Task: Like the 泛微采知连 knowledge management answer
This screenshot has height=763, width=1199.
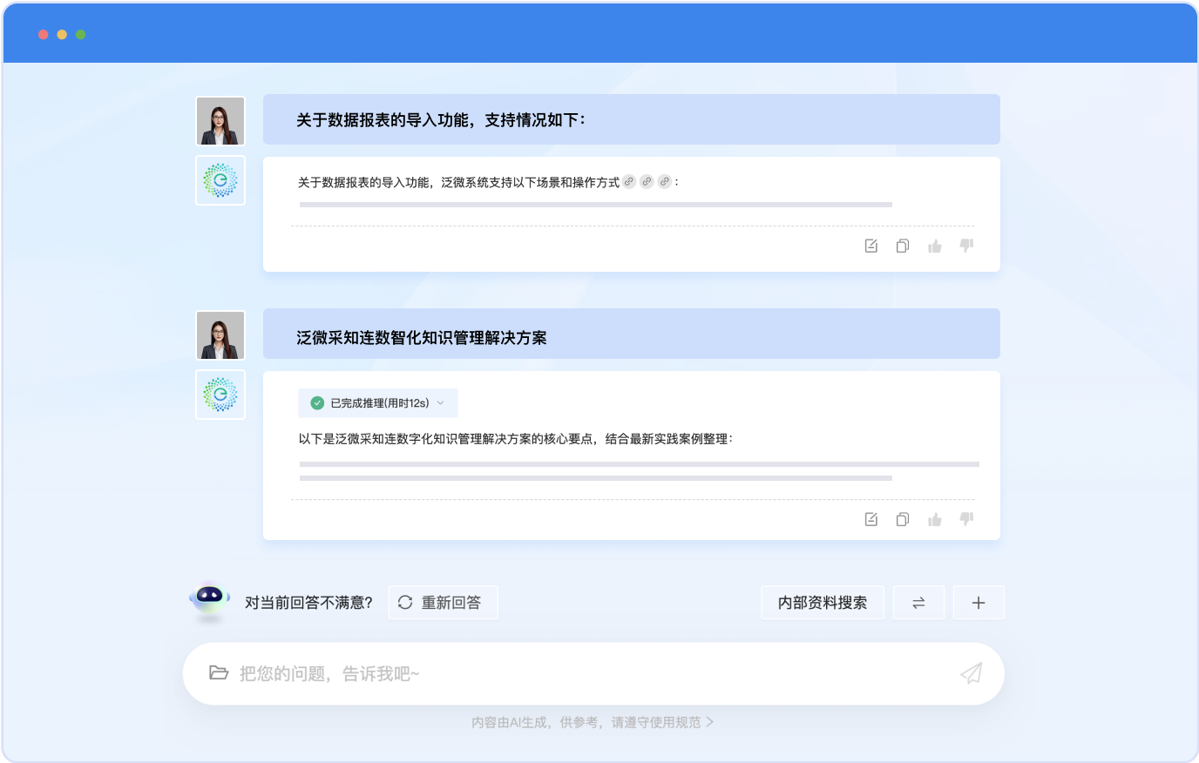Action: coord(935,519)
